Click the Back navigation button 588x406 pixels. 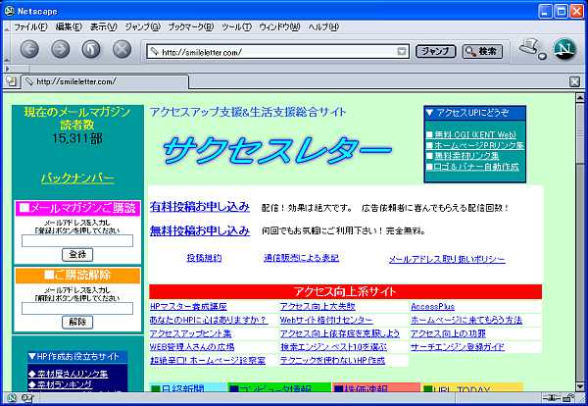(29, 49)
